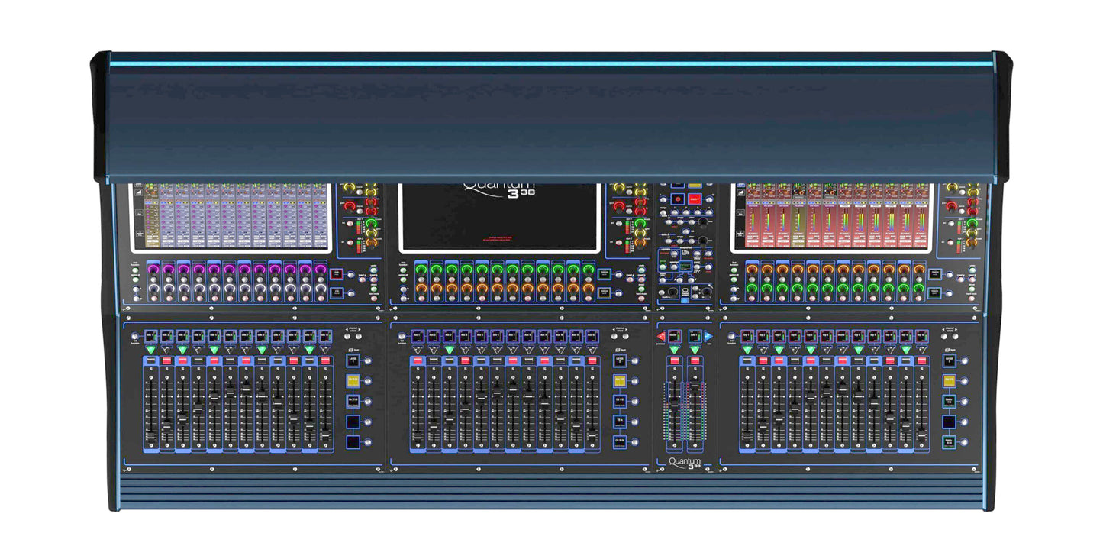Screen dimensions: 1103x559
Task: Switch to the Layer 1 fader bank
Action: coord(353,361)
